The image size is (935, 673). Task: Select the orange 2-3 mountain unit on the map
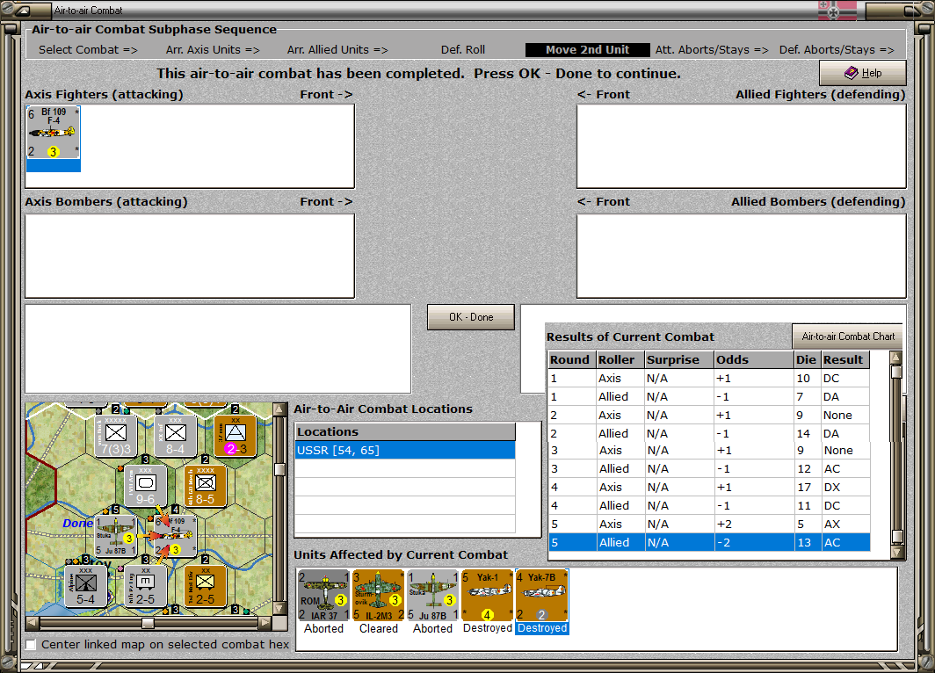[235, 436]
